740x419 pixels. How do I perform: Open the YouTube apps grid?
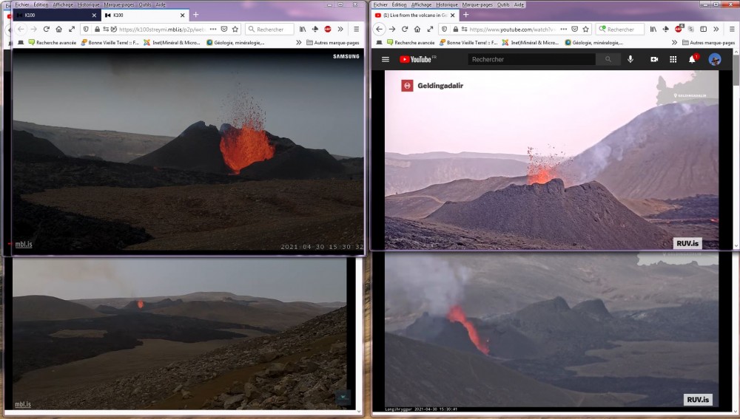(673, 59)
